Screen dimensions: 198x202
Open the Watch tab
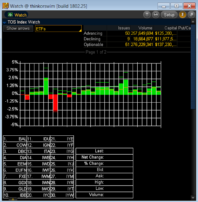point(16,15)
